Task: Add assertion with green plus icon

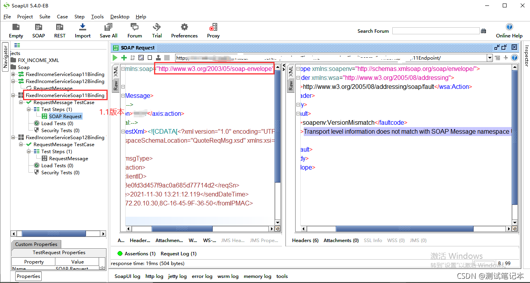Action: (x=124, y=58)
